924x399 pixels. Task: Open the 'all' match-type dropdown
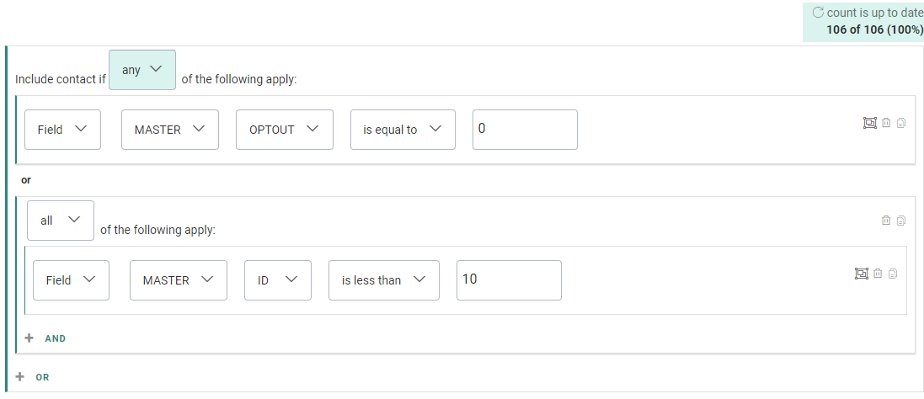click(x=61, y=221)
